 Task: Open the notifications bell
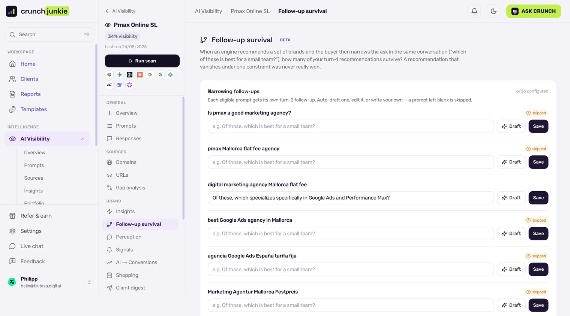pyautogui.click(x=474, y=11)
